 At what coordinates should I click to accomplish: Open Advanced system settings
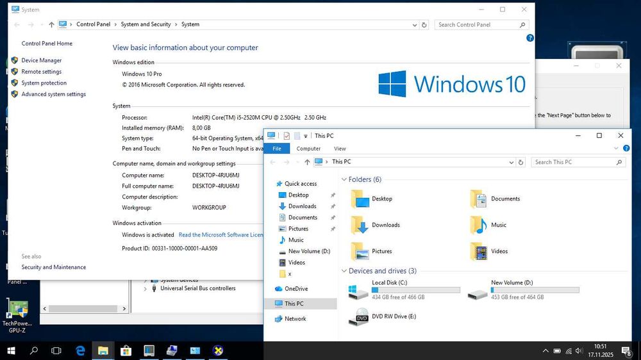click(x=54, y=94)
